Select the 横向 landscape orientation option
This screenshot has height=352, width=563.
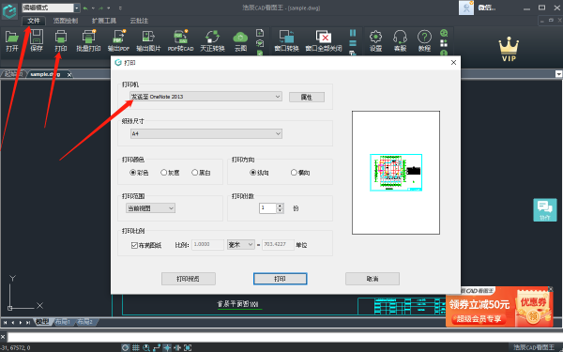(294, 173)
